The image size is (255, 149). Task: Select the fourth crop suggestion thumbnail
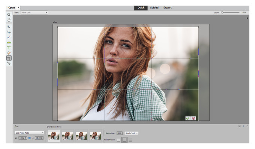coord(95,136)
